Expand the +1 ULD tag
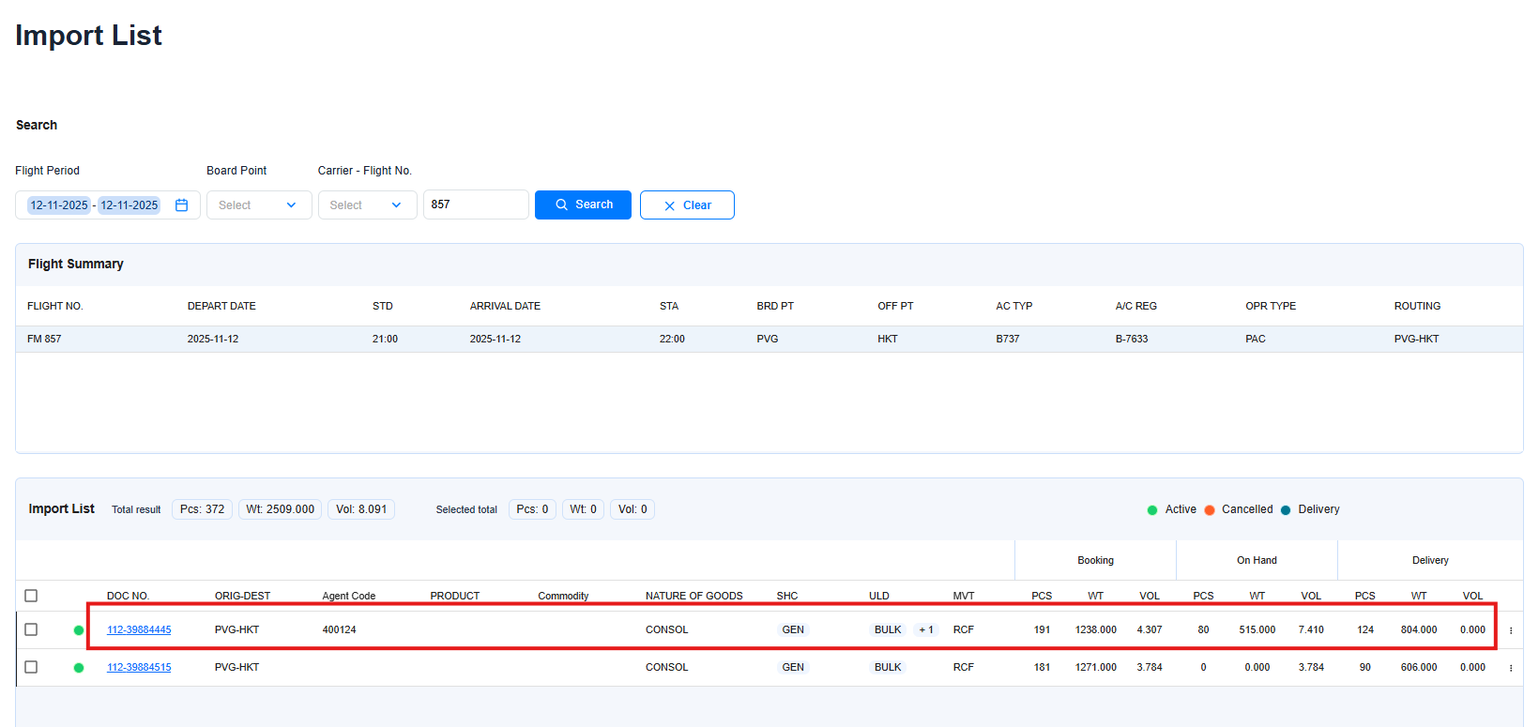The image size is (1539, 727). [926, 630]
